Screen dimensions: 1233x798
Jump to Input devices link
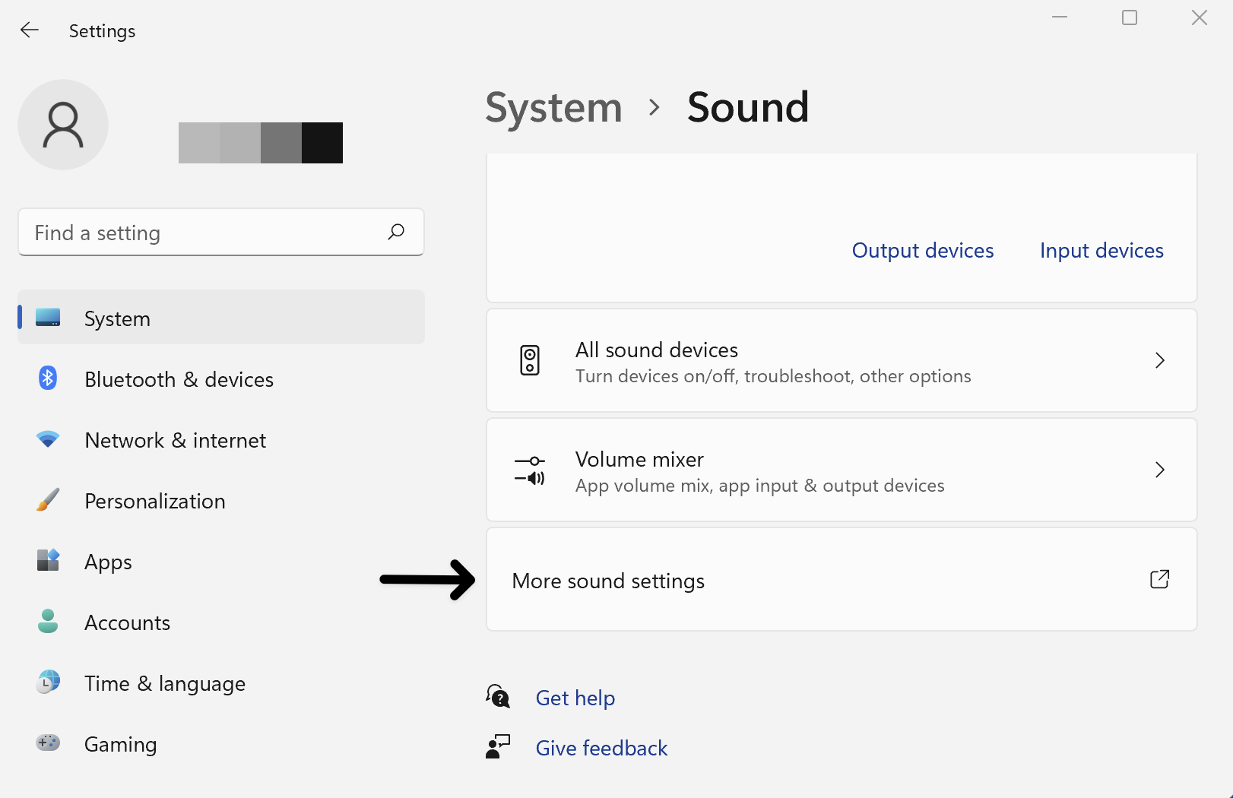click(x=1101, y=251)
